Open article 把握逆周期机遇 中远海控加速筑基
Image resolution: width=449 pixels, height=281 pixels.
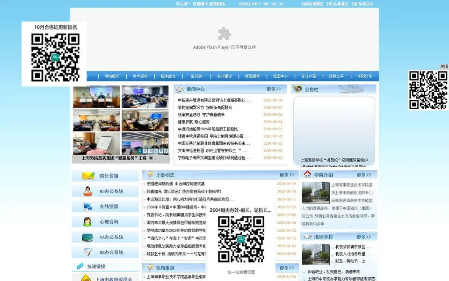click(175, 184)
